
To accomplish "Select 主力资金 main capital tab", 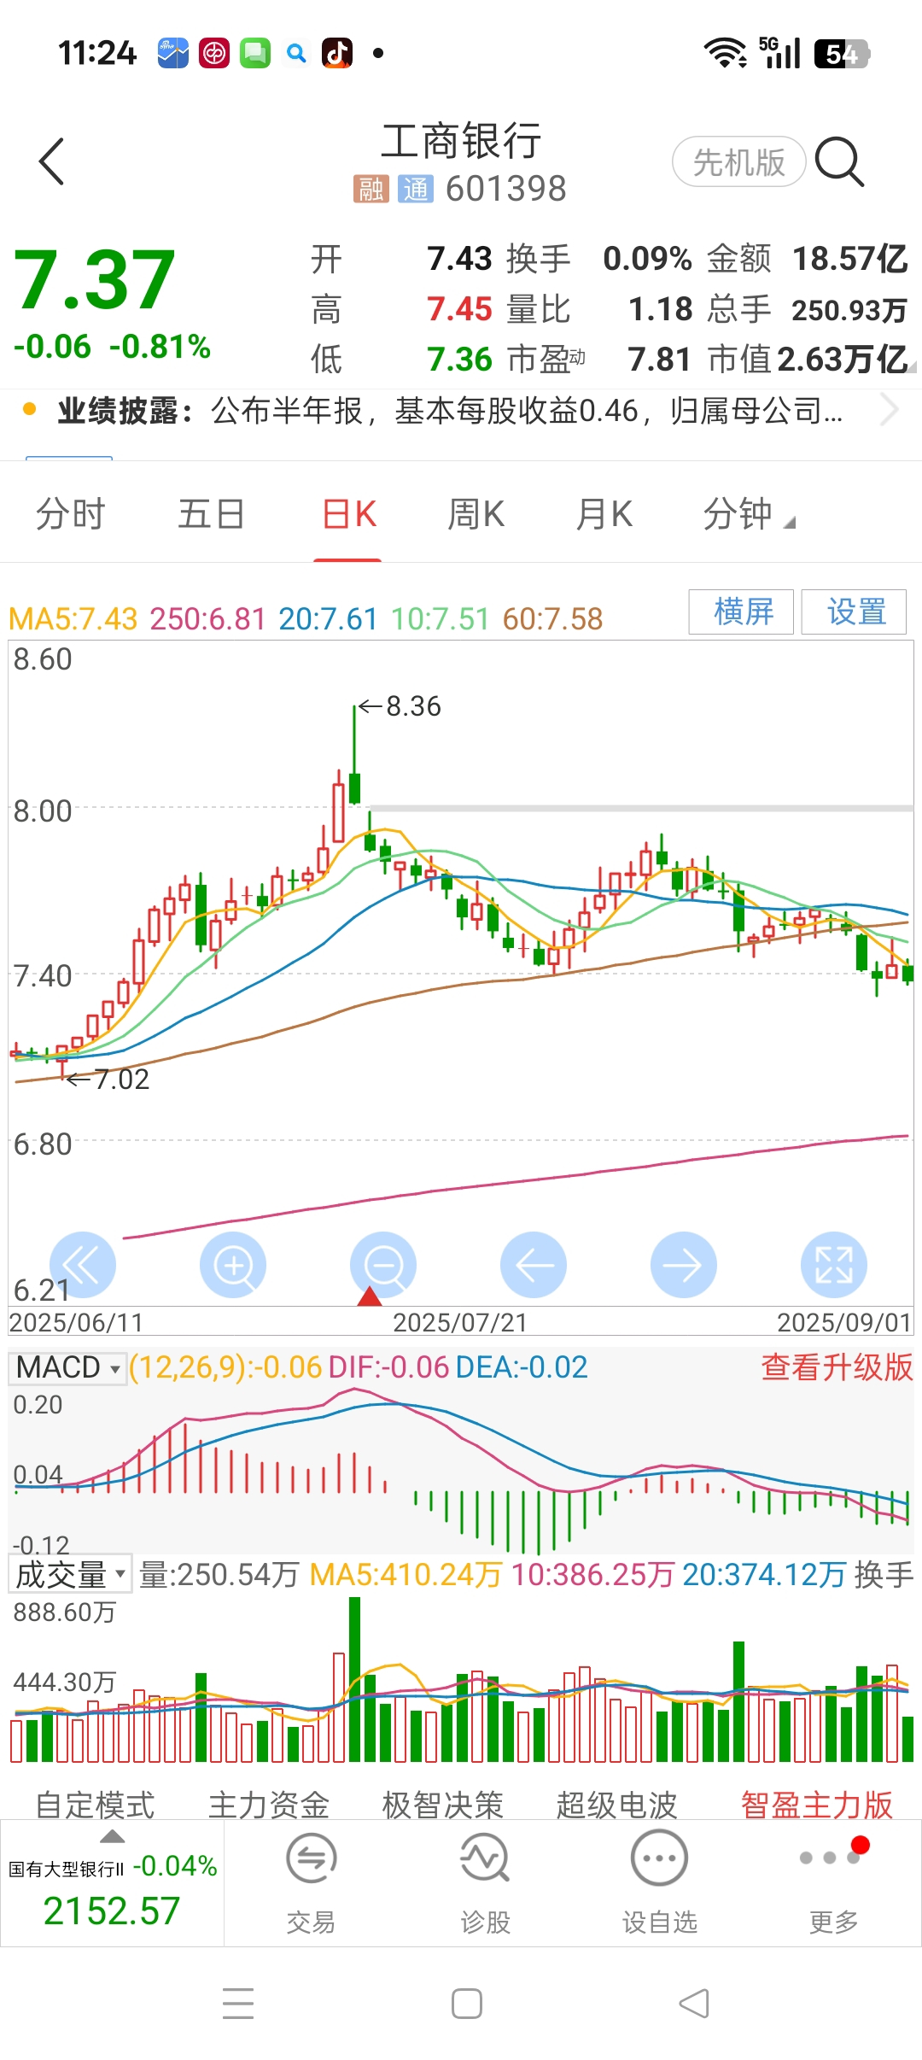I will [269, 1805].
